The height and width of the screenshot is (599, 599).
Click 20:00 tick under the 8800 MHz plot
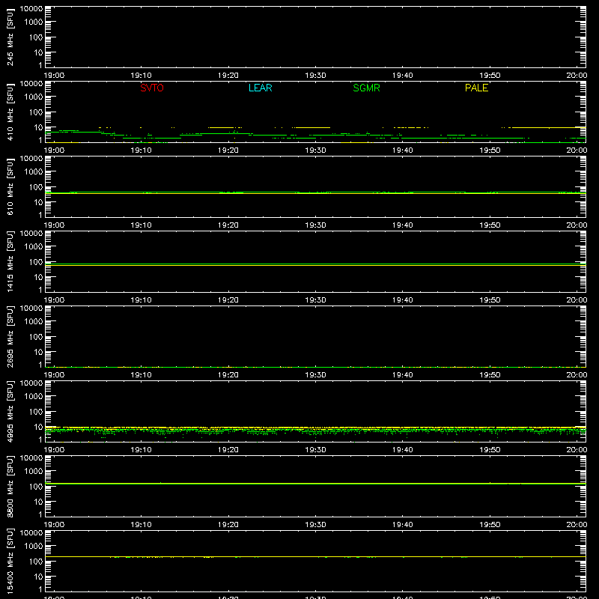(x=577, y=525)
